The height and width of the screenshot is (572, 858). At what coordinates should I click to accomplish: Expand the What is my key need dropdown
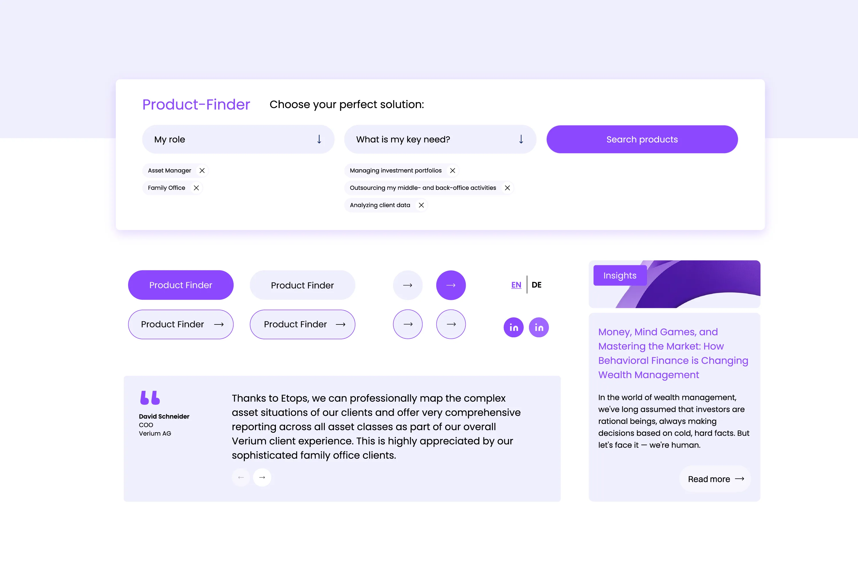(440, 139)
